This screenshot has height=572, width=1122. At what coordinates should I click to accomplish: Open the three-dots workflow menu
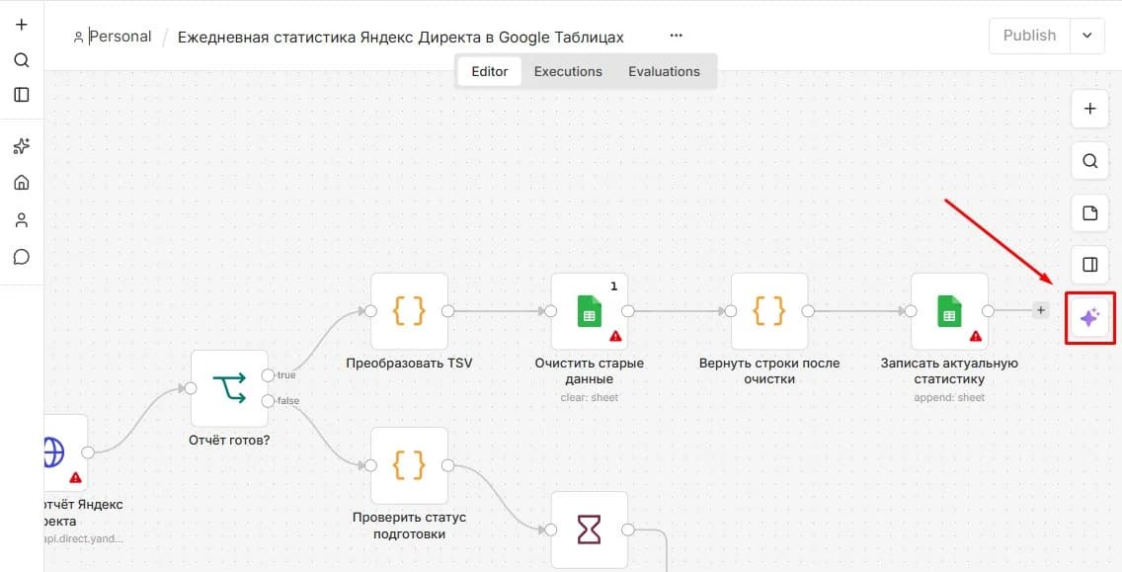[677, 36]
